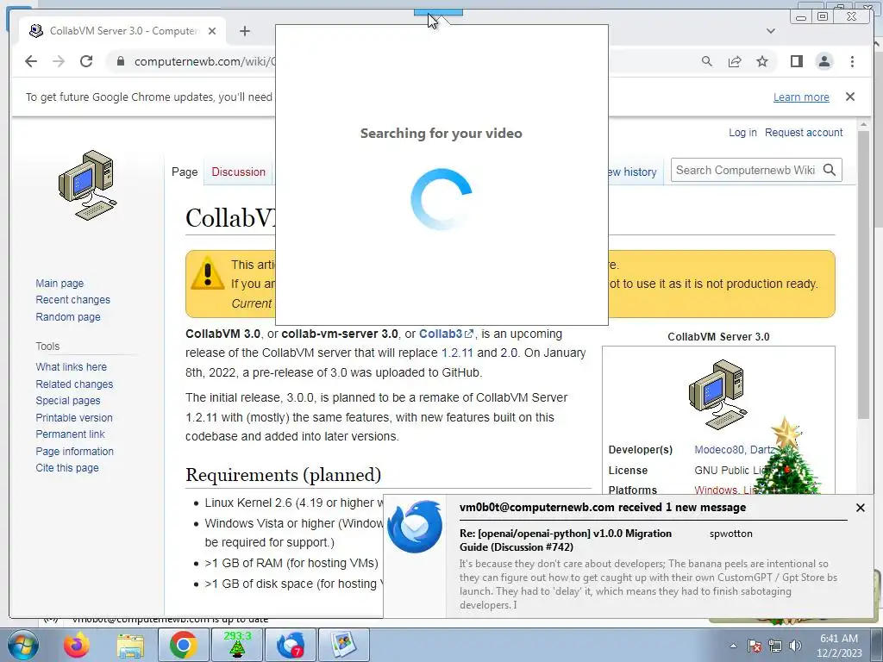Open the zoom magnifier icon in address bar

pyautogui.click(x=707, y=61)
